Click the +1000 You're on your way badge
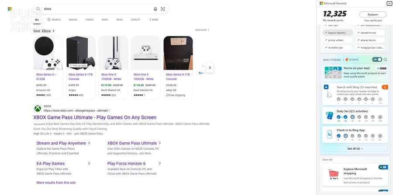Viewport: 393px width, 195px height. click(382, 68)
